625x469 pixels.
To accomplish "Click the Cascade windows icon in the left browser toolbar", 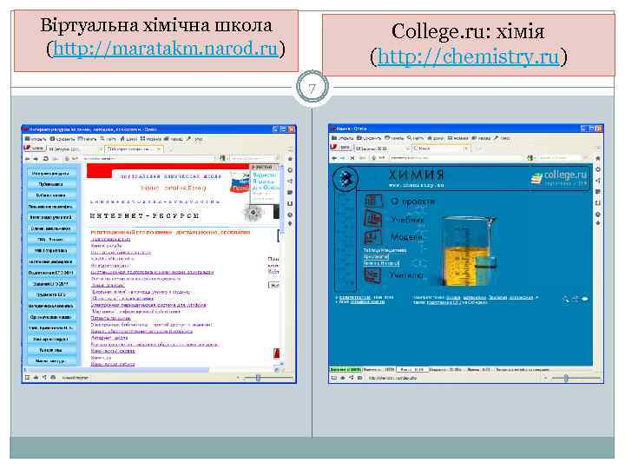I will [x=167, y=139].
